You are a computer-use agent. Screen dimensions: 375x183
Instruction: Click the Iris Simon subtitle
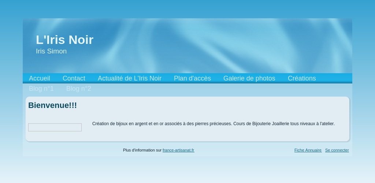(x=51, y=51)
